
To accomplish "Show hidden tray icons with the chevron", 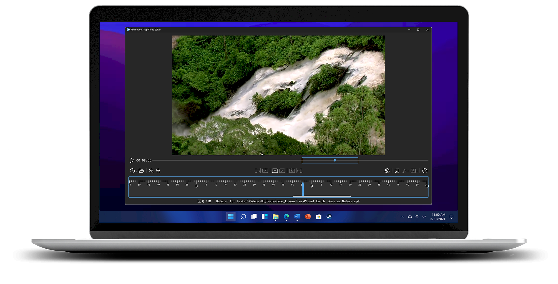I will click(x=402, y=217).
